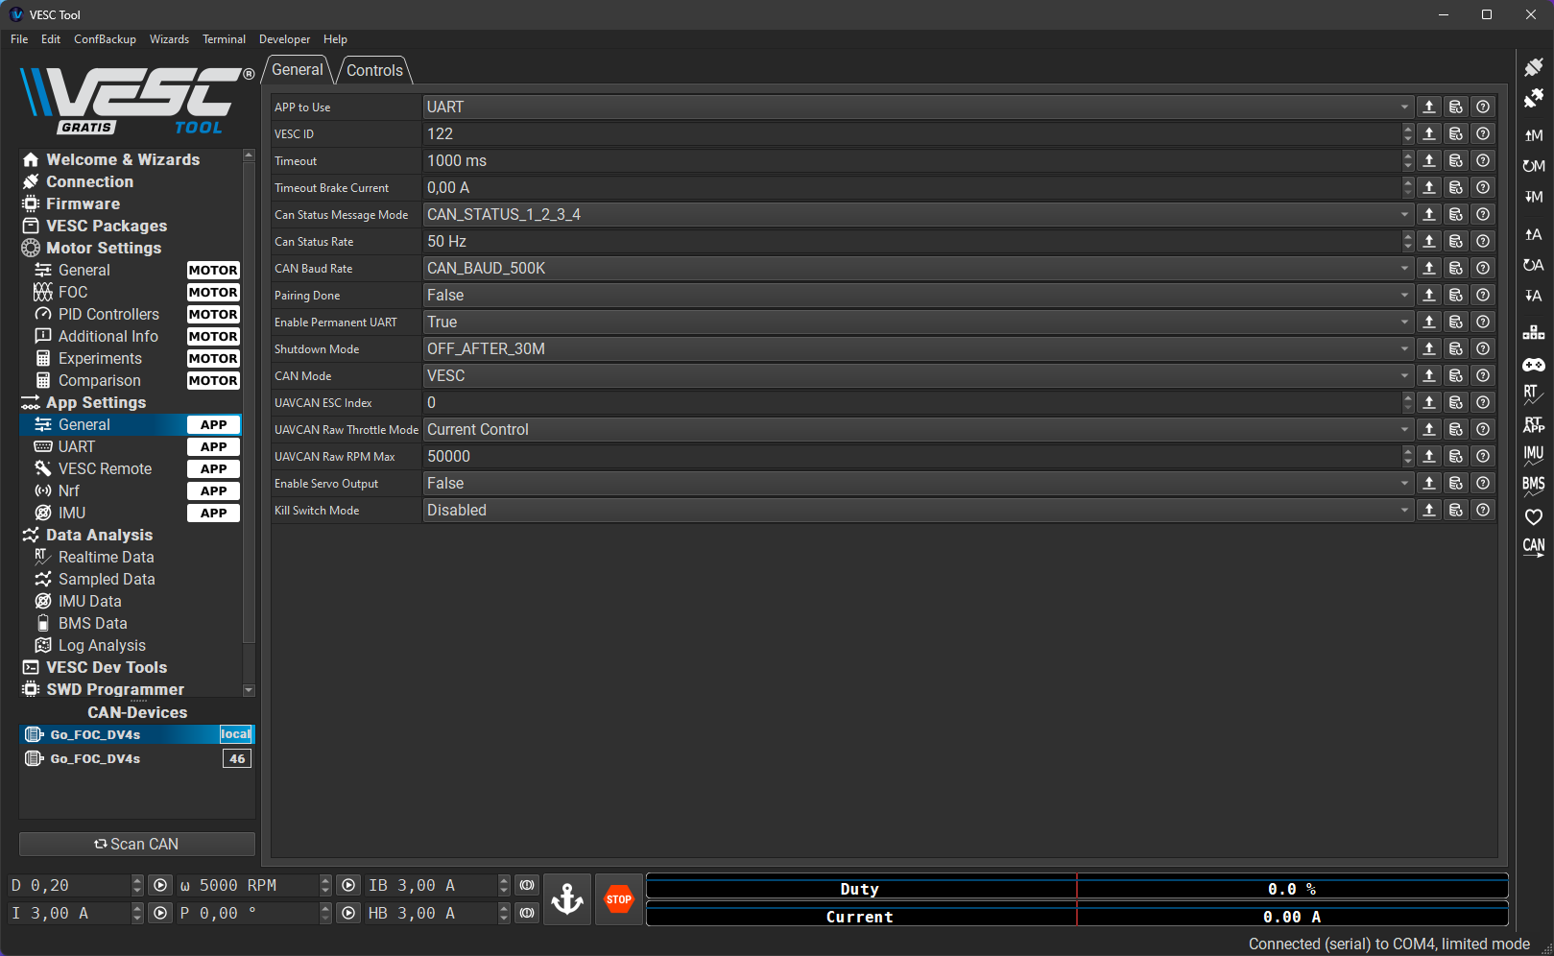Open the CAN Mode dropdown
The width and height of the screenshot is (1554, 956).
tap(918, 375)
